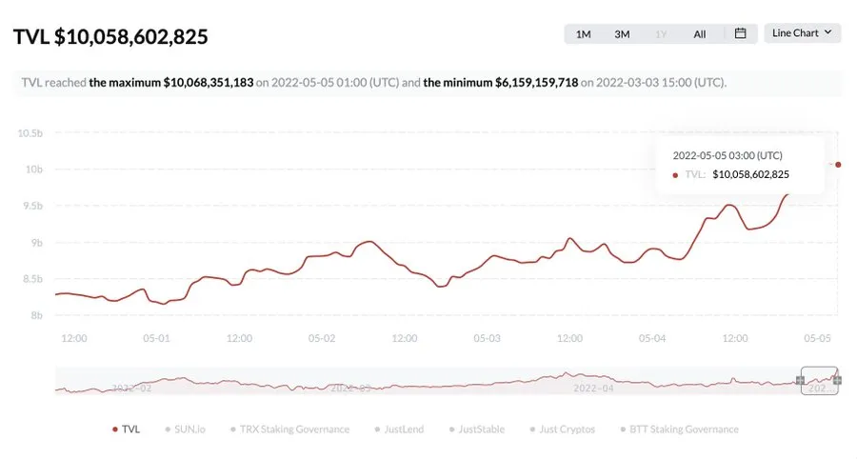857x459 pixels.
Task: Open the calendar date picker icon
Action: [x=740, y=33]
